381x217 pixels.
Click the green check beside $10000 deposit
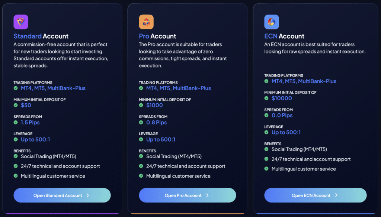tap(266, 98)
